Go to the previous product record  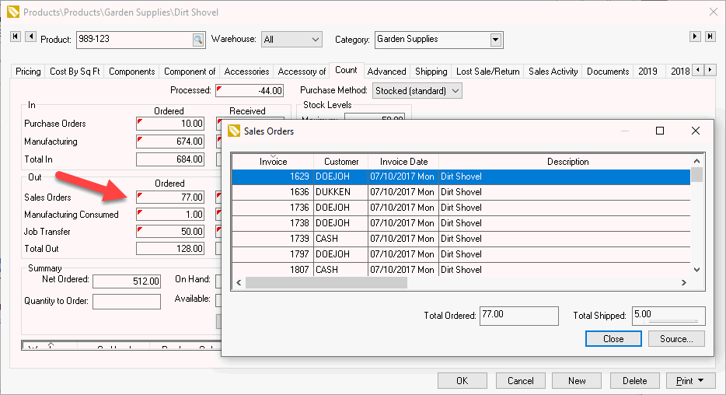coord(30,37)
